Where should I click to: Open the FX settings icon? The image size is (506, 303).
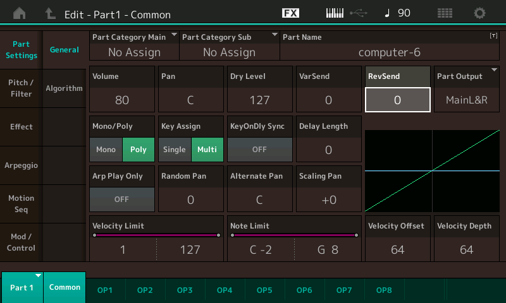(290, 13)
